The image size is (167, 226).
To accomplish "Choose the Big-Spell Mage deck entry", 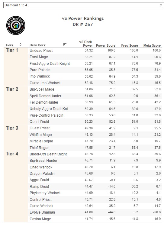I will tap(42, 89).
